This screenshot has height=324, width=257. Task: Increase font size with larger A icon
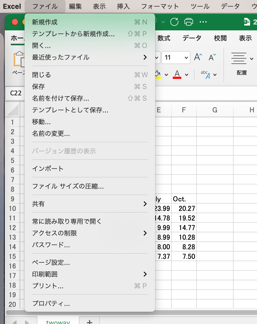click(x=198, y=57)
